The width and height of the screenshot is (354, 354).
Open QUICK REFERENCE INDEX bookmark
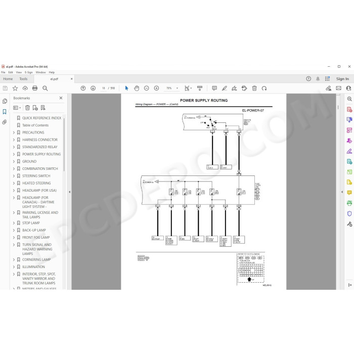tap(42, 118)
